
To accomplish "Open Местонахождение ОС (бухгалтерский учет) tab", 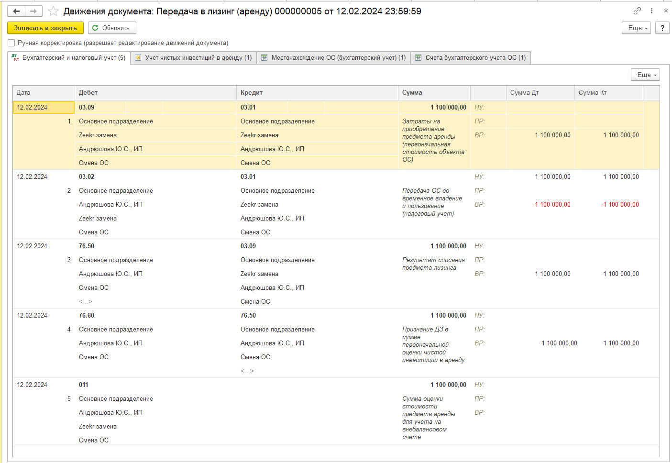I will [333, 58].
